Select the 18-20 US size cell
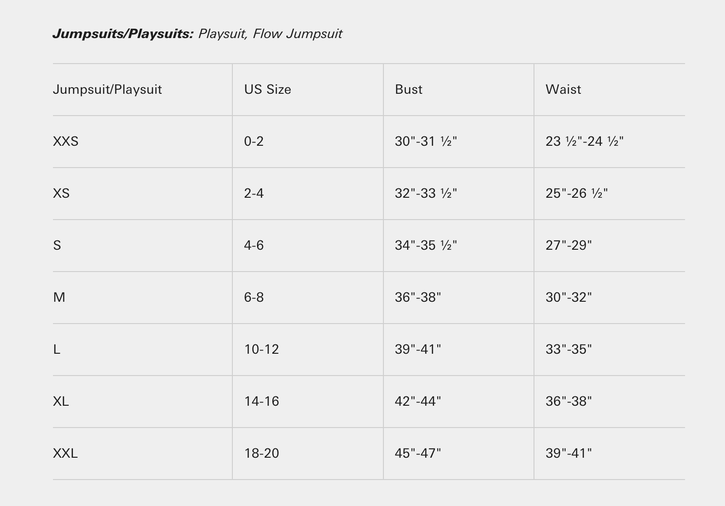The height and width of the screenshot is (506, 725). click(262, 454)
